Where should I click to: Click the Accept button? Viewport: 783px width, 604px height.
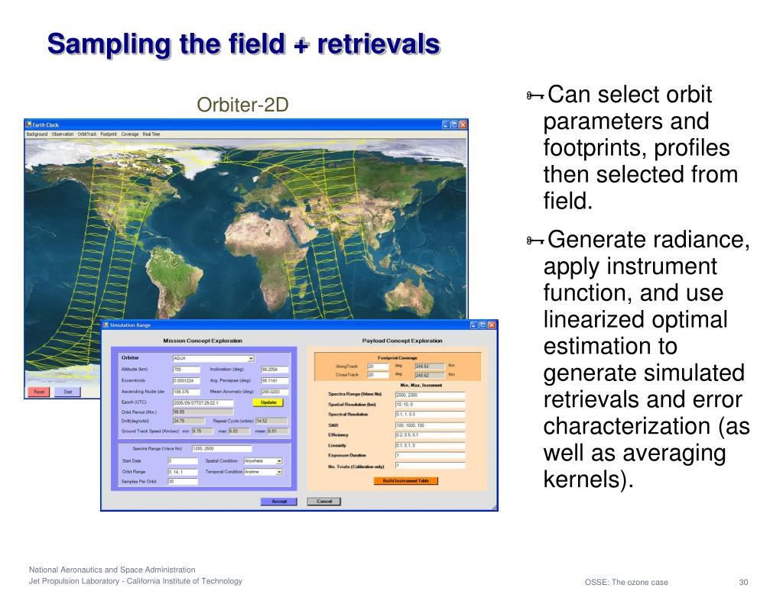point(279,501)
